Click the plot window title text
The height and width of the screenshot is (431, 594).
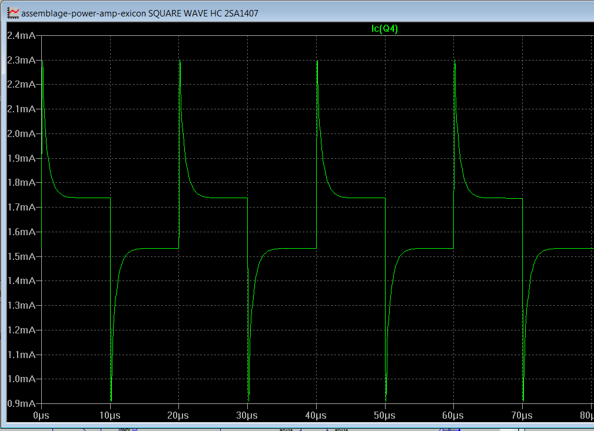click(x=140, y=14)
